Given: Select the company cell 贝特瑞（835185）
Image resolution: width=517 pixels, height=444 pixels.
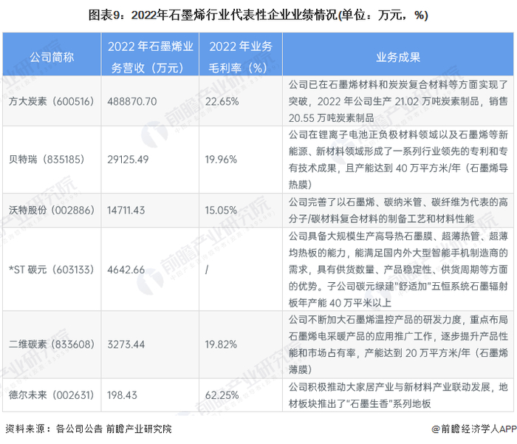Looking at the screenshot, I should 52,160.
